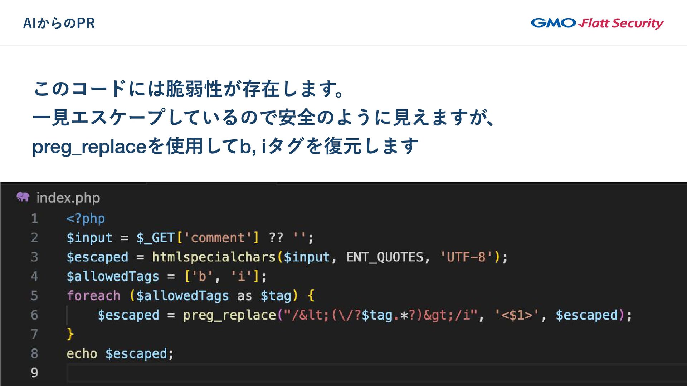Click line number 5 in gutter
687x386 pixels.
tap(34, 296)
